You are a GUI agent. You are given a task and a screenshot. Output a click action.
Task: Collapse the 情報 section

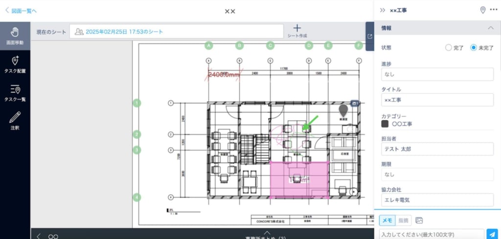click(x=491, y=28)
